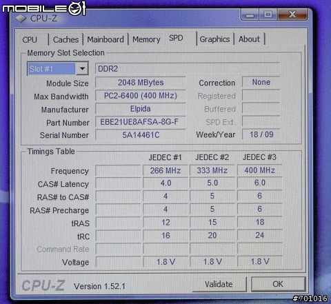Screen dimensions: 331x304
Task: Click the tRAS value 15
Action: click(x=212, y=222)
